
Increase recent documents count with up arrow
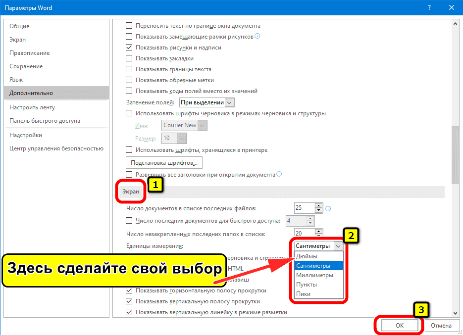(x=319, y=205)
